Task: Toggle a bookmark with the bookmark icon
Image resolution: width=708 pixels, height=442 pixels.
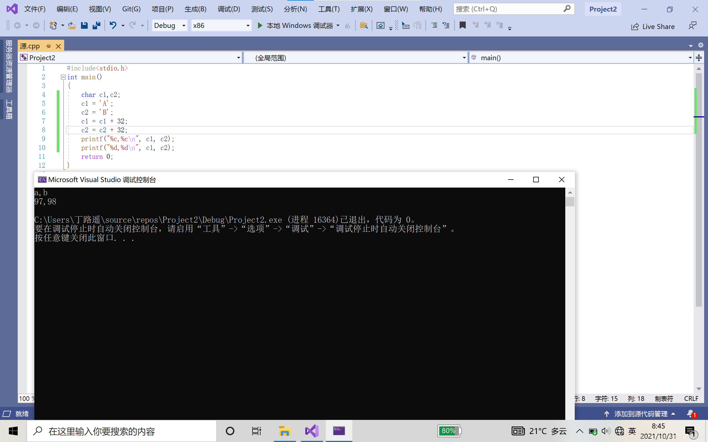Action: point(462,25)
